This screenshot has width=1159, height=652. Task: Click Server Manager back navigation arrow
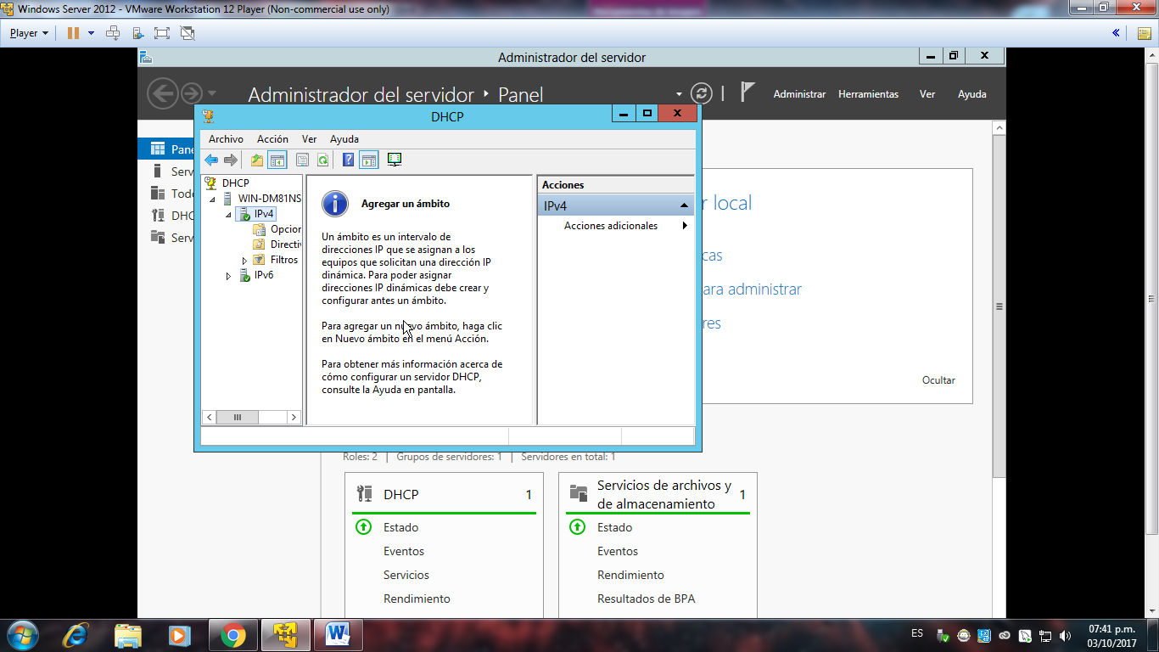point(162,93)
